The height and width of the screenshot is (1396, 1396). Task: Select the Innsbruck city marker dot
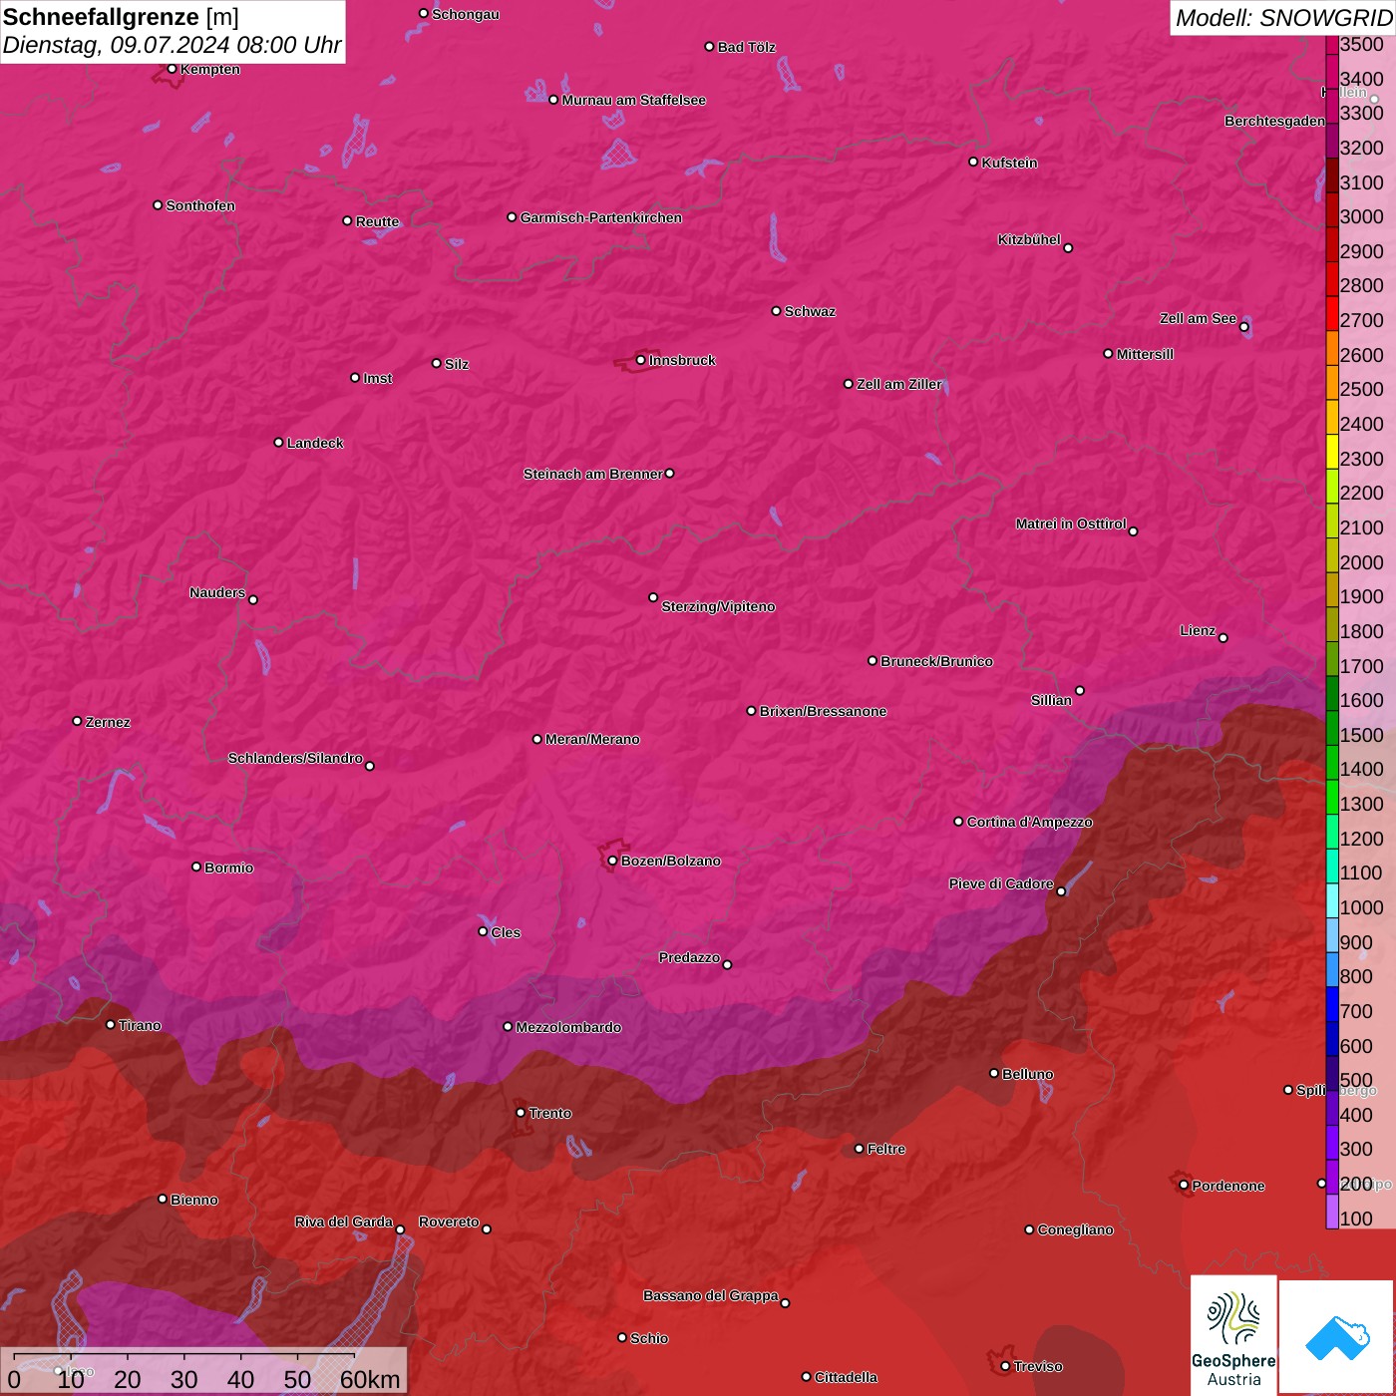point(640,360)
